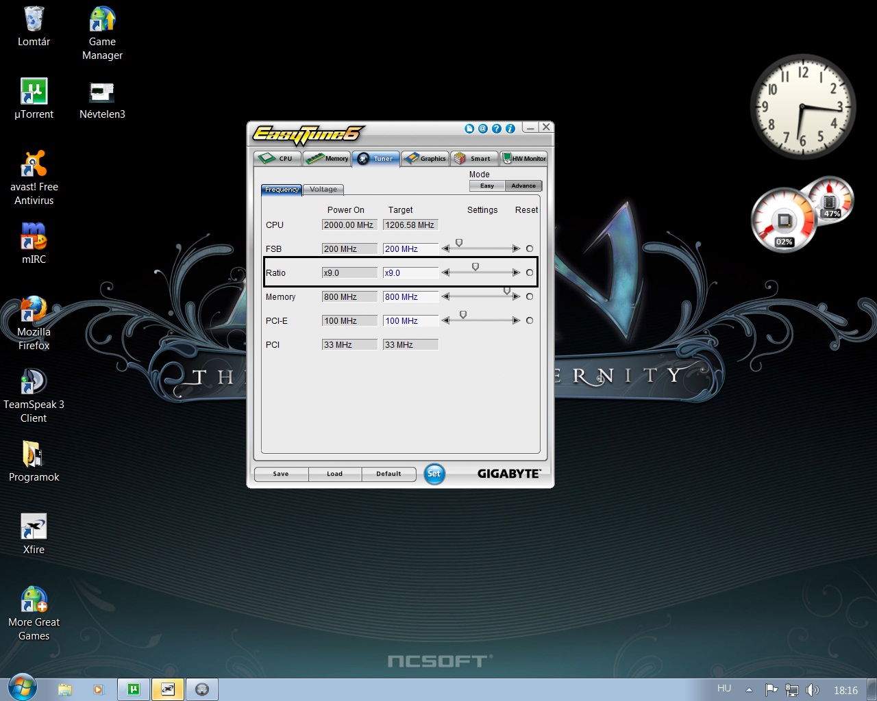Select the avast! Free Antivirus icon

[x=34, y=179]
